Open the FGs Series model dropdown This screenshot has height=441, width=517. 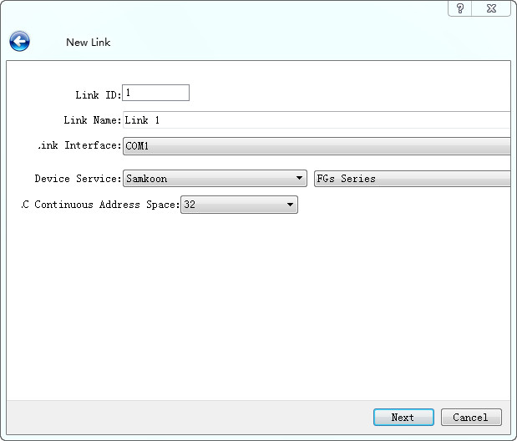(x=412, y=179)
